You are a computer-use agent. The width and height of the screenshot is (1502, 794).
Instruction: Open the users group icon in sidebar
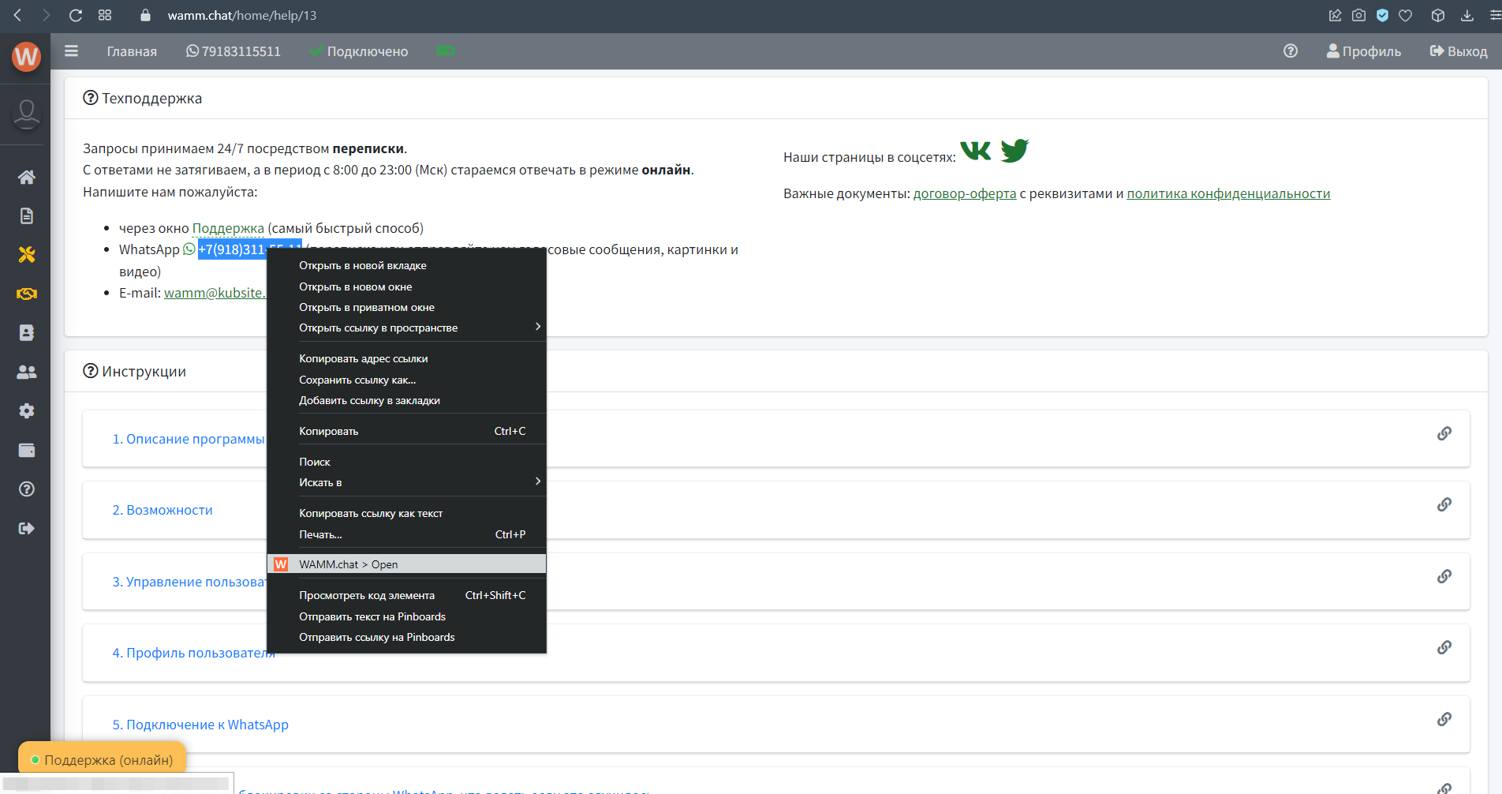pos(26,372)
